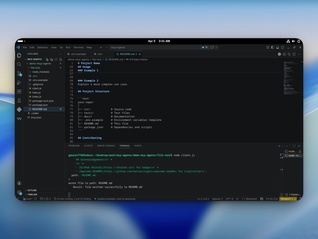The width and height of the screenshot is (318, 239).
Task: Click the Windsurf status bar button
Action: (x=288, y=199)
